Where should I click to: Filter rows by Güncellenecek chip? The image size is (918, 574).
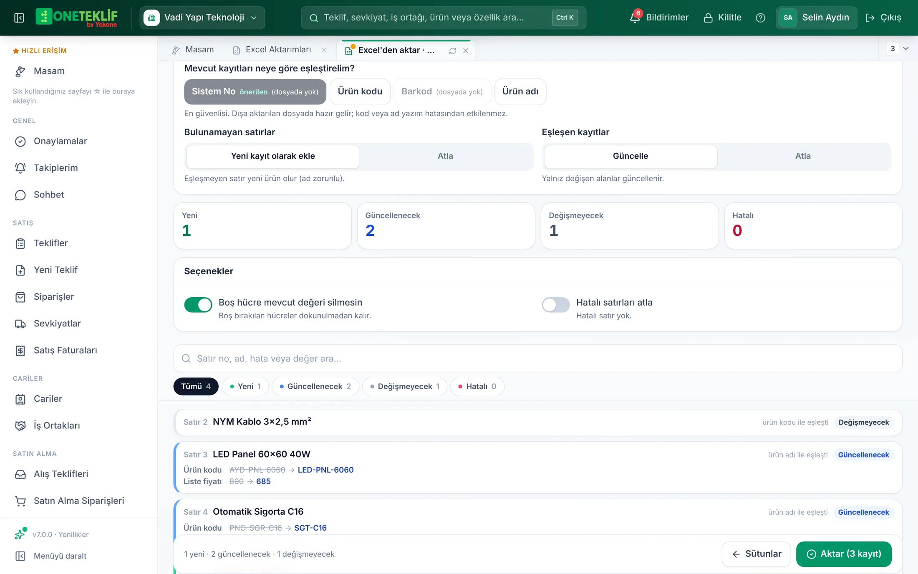(x=315, y=387)
